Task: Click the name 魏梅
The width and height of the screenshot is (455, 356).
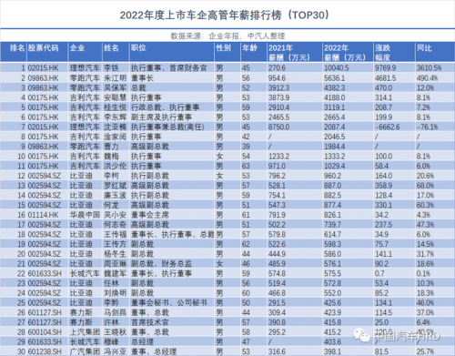Action: [x=111, y=157]
